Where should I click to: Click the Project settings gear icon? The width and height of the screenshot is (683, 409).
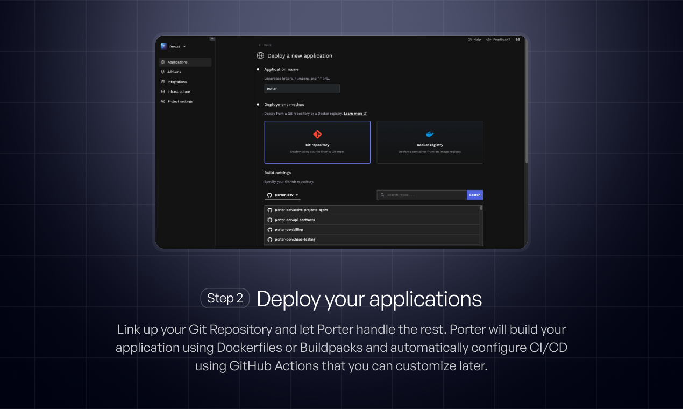coord(163,101)
